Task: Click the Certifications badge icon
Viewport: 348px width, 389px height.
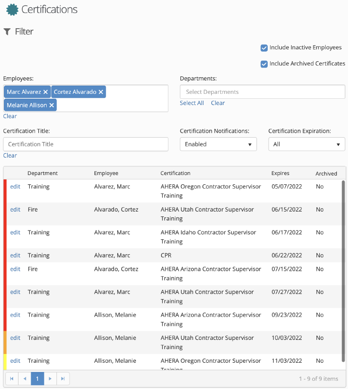Action: 12,10
